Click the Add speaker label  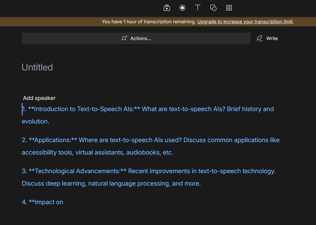pos(39,98)
